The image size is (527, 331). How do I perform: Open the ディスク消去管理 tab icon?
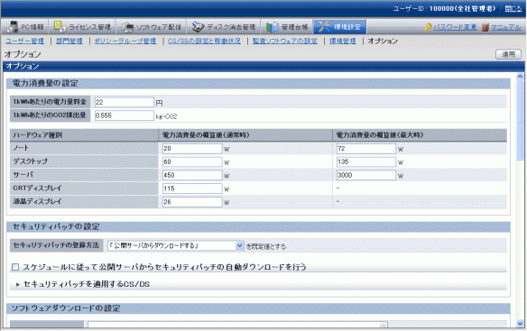click(198, 27)
